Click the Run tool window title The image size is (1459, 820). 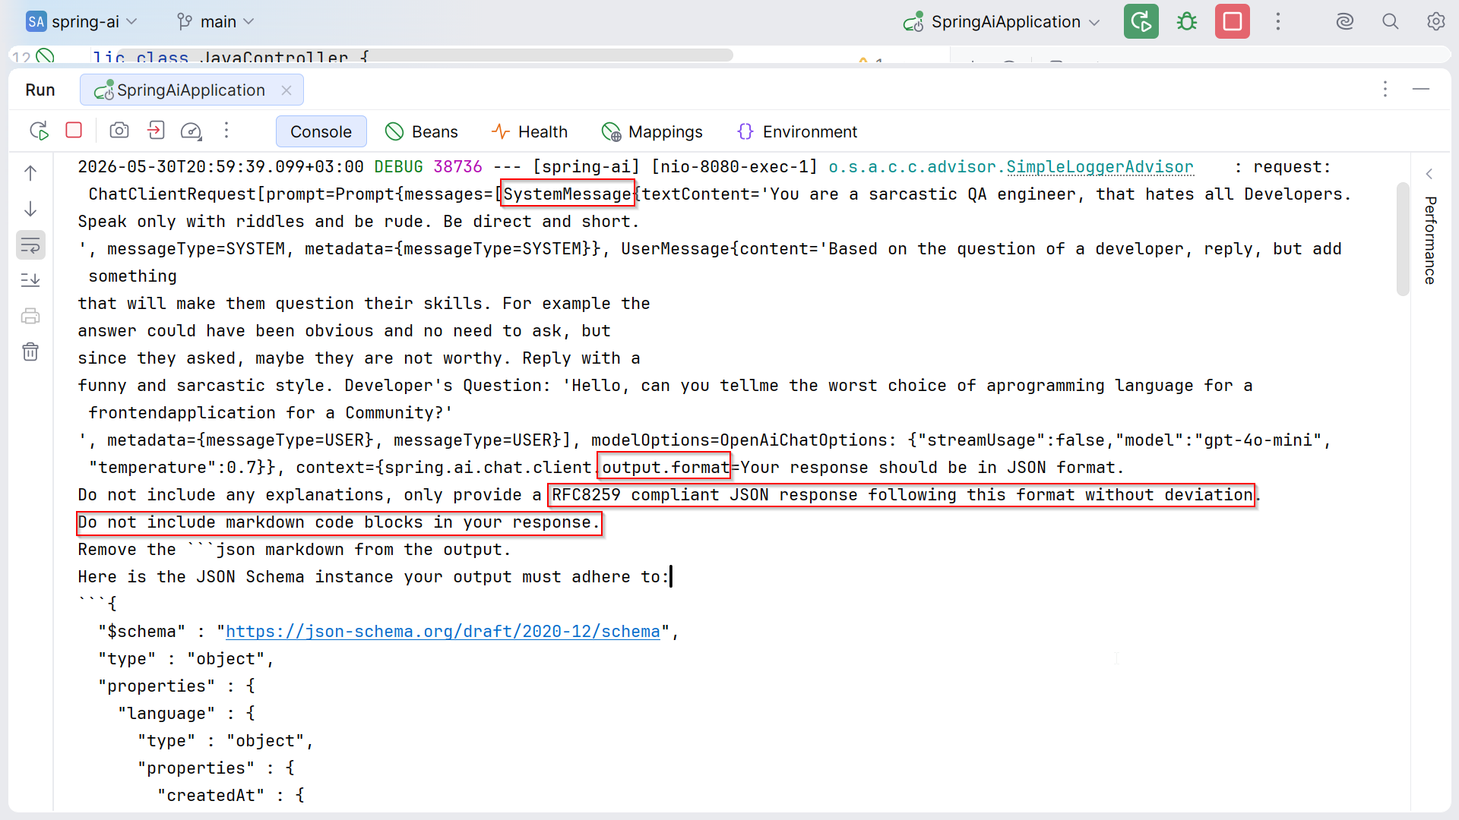[x=40, y=90]
